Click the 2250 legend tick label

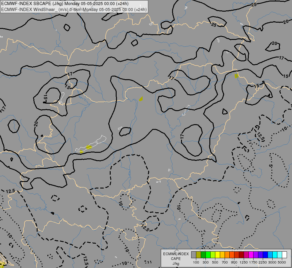click(x=263, y=262)
